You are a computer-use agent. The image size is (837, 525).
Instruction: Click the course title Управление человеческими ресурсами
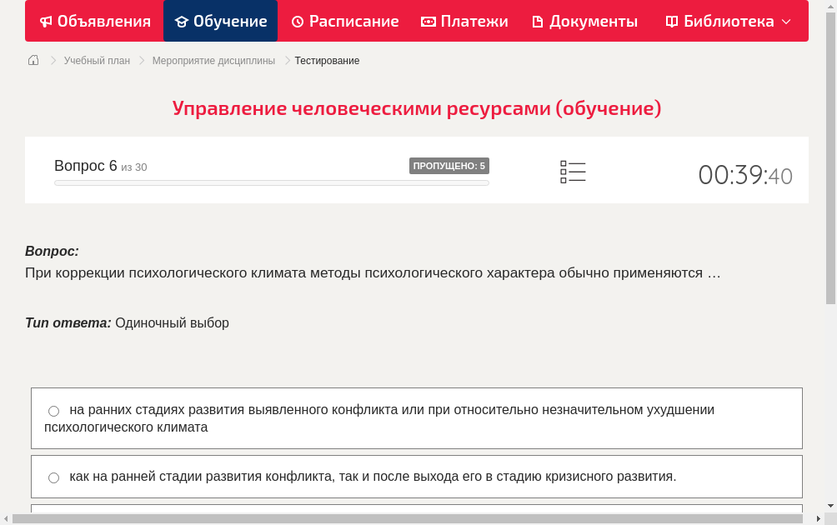417,107
